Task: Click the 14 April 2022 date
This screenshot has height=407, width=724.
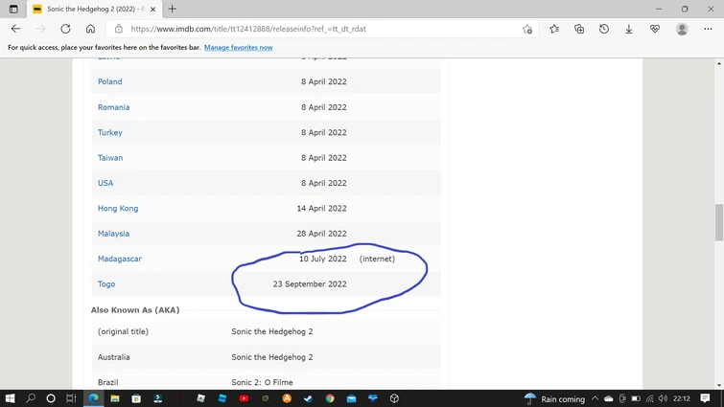Action: 322,209
